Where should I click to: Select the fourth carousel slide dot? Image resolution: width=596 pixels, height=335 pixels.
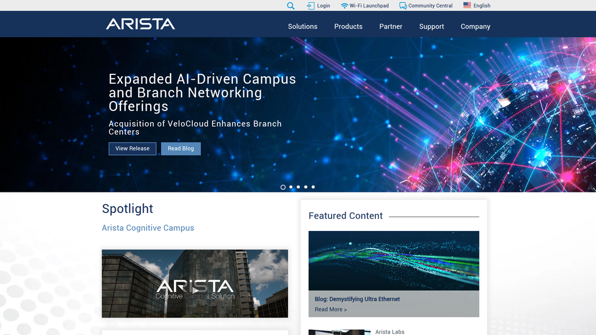306,187
